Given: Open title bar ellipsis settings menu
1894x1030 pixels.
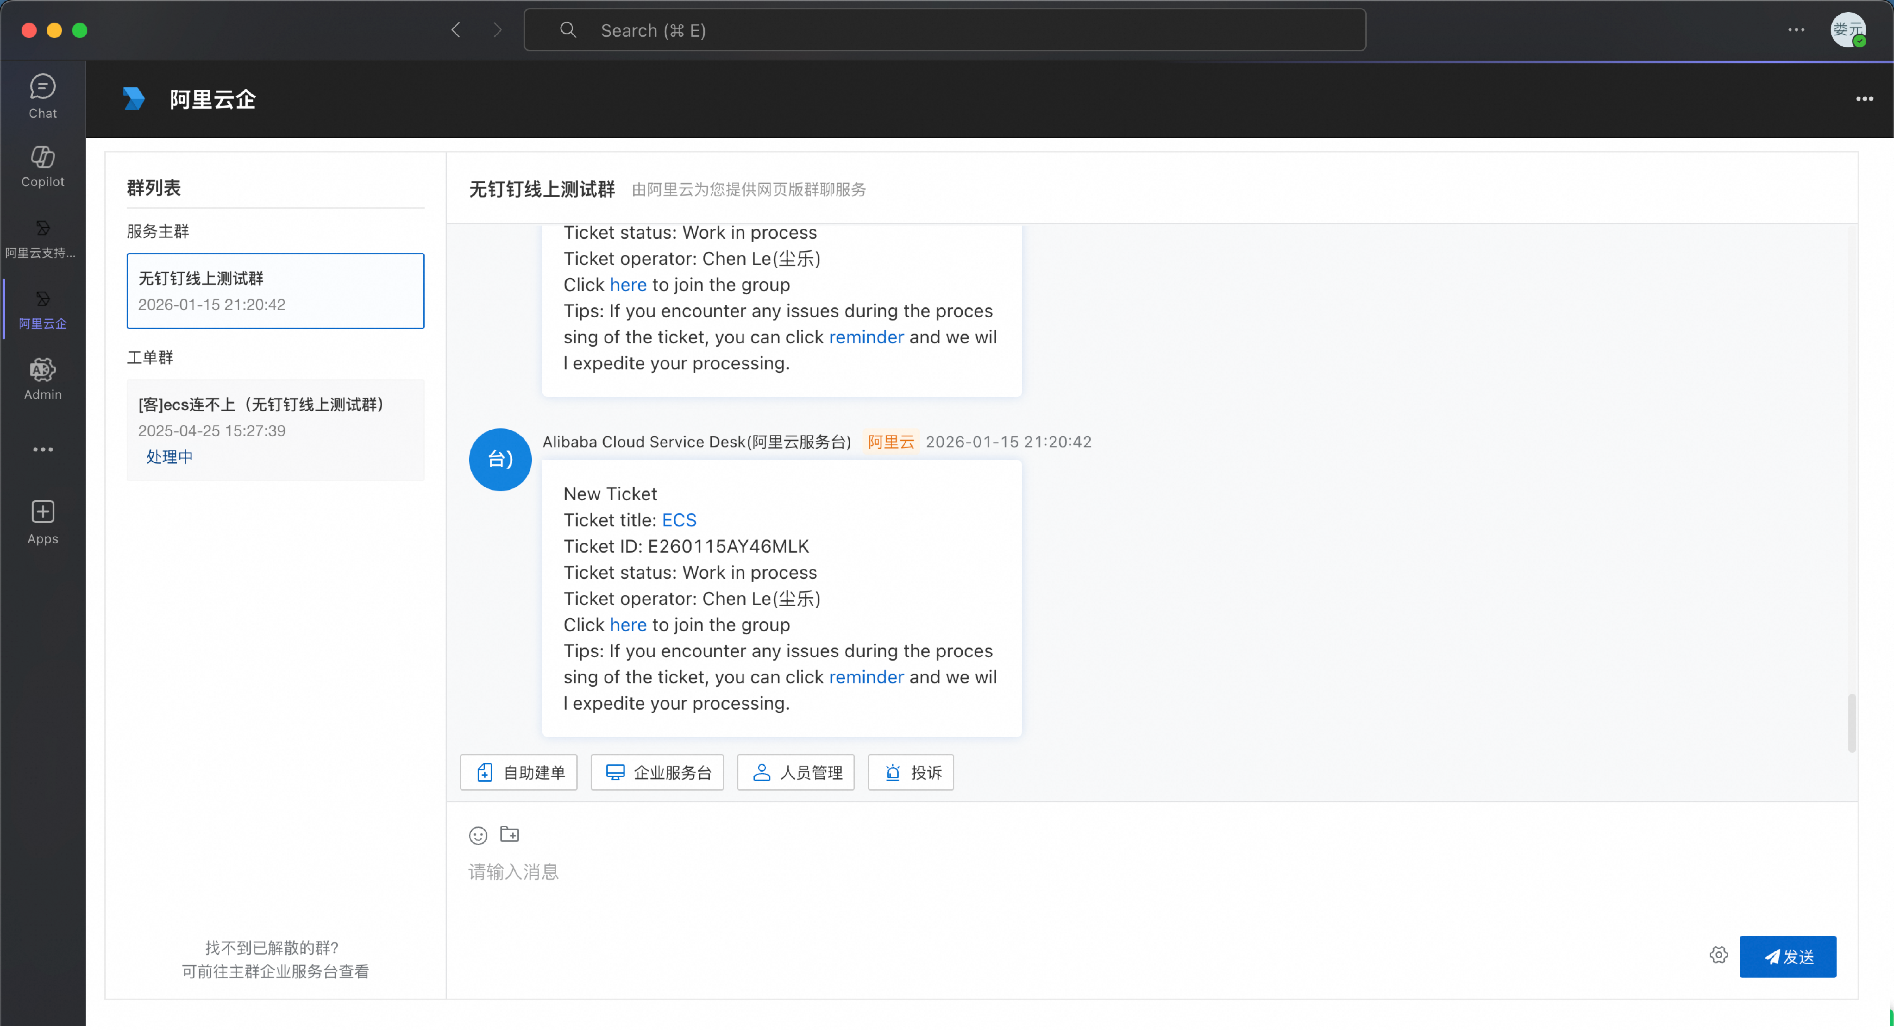Looking at the screenshot, I should 1796,30.
